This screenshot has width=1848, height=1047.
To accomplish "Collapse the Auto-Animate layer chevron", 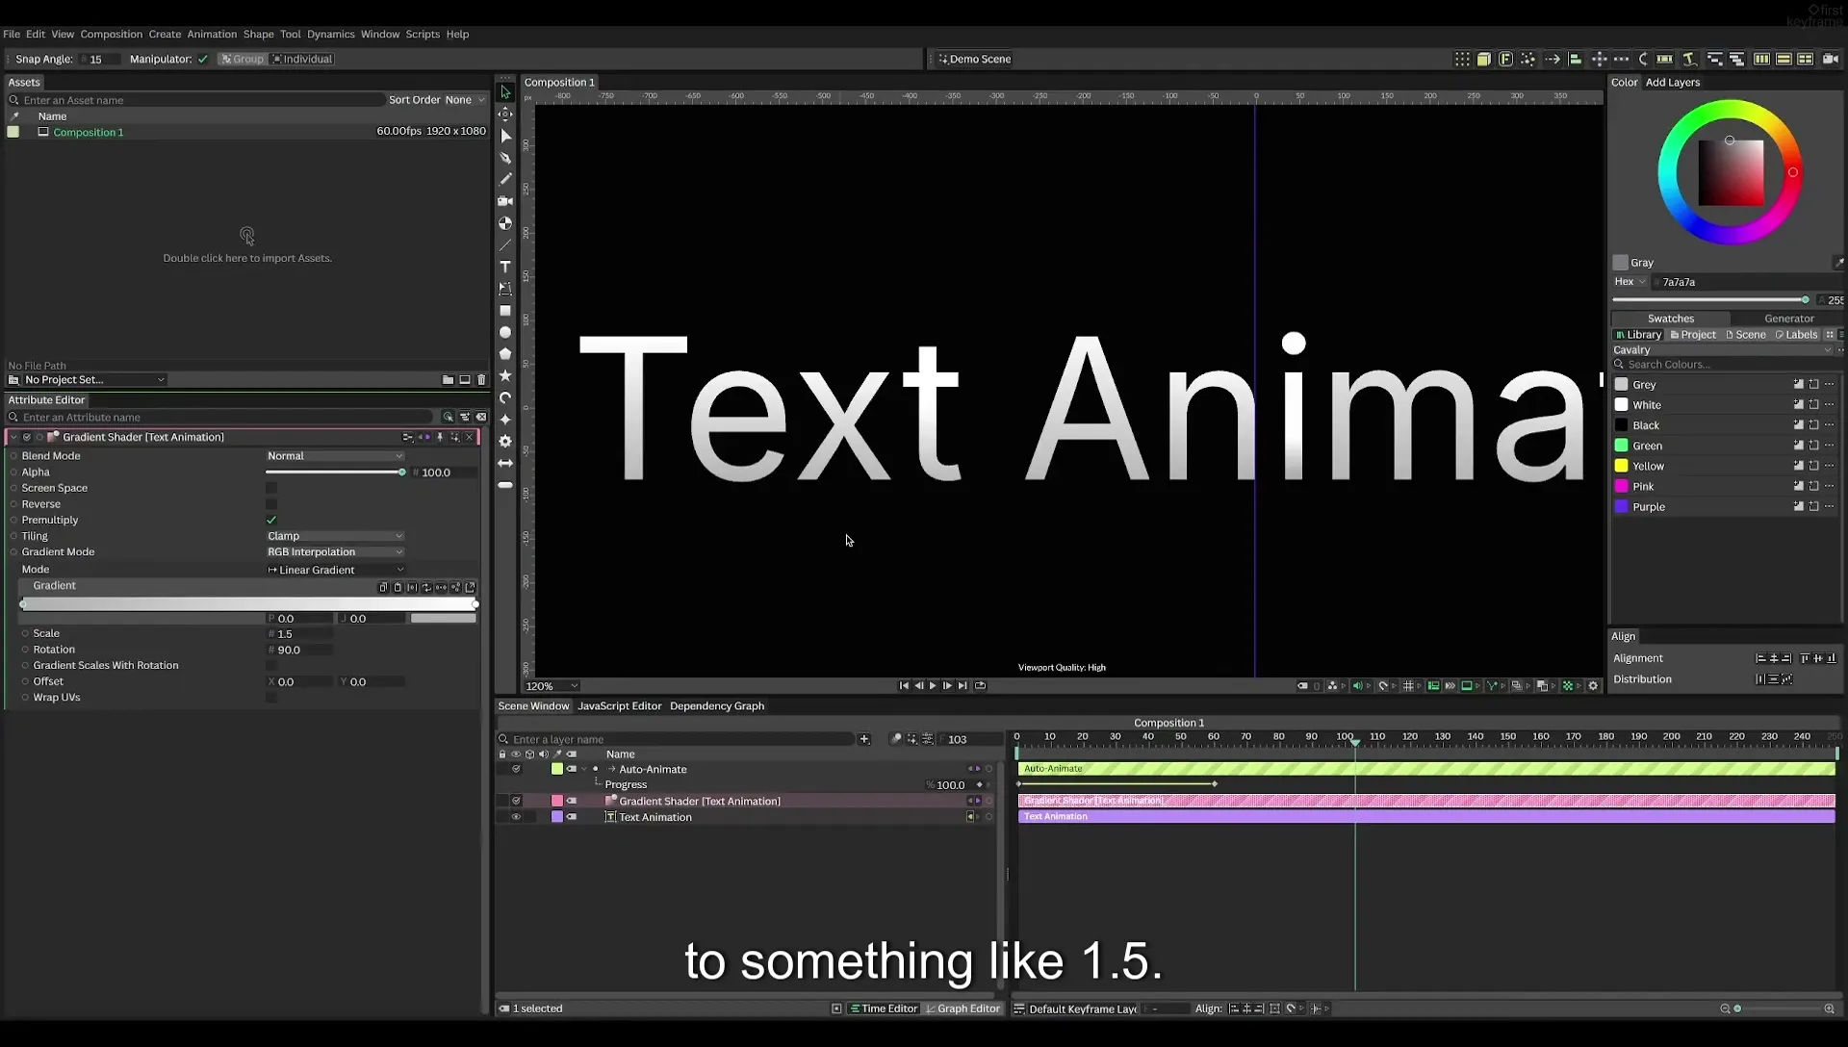I will click(x=584, y=769).
